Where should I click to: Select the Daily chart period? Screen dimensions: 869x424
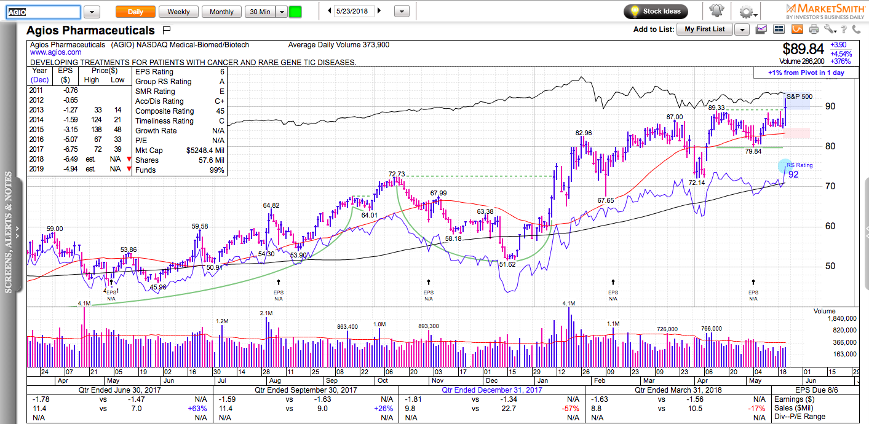[135, 12]
